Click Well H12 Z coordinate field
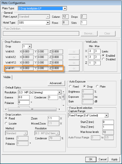Screen dimensions: 122x164 pyautogui.click(x=57, y=63)
